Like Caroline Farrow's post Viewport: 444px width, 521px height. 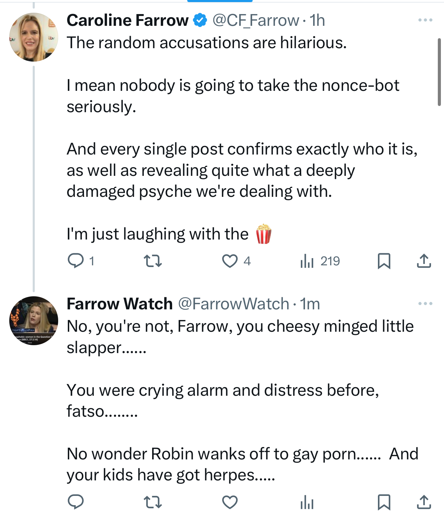[230, 261]
